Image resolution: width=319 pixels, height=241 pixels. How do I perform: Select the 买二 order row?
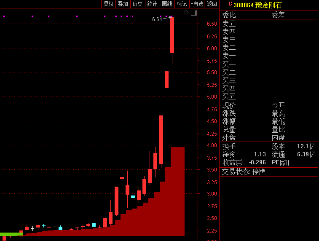[x=268, y=72]
